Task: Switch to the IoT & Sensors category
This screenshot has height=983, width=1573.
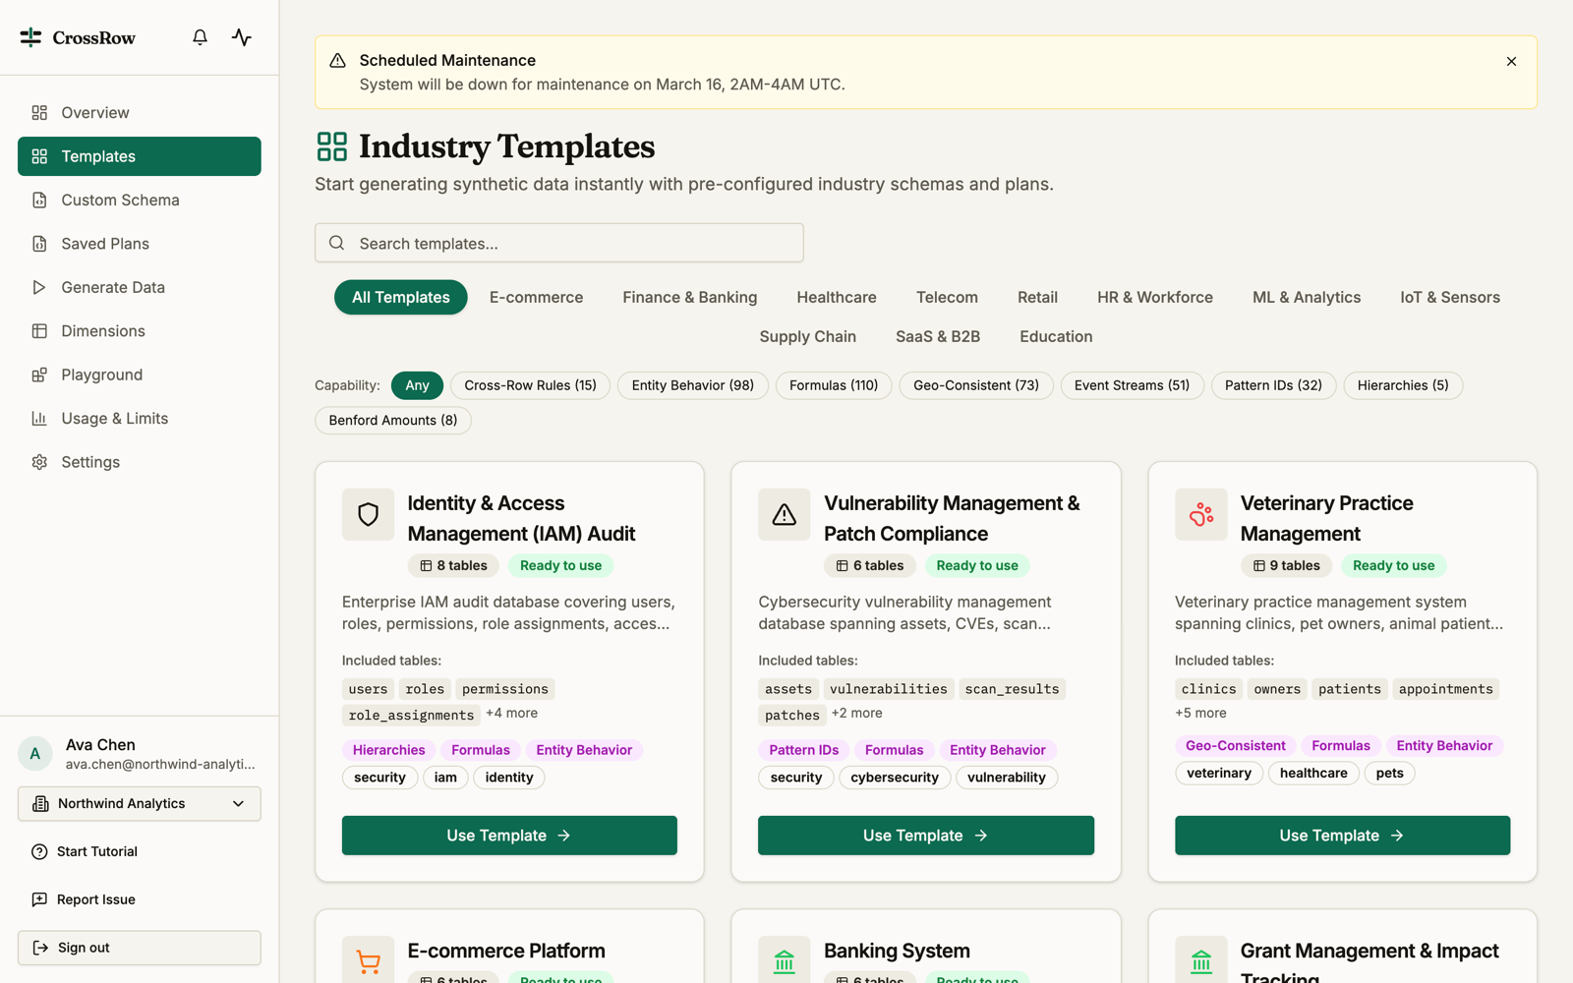Action: click(x=1450, y=298)
